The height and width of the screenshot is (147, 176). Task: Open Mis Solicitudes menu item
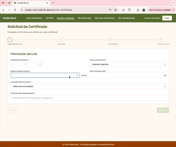click(84, 18)
